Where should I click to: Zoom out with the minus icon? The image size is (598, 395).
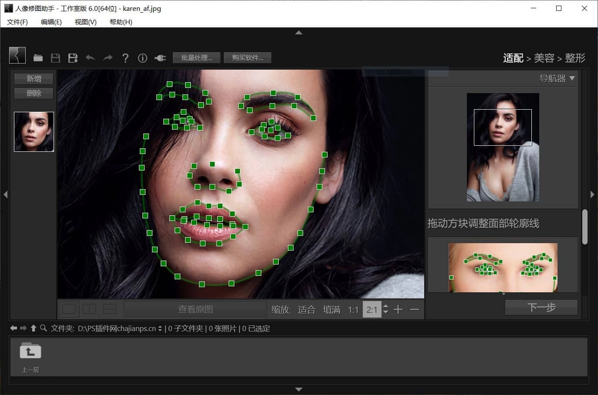pos(415,309)
